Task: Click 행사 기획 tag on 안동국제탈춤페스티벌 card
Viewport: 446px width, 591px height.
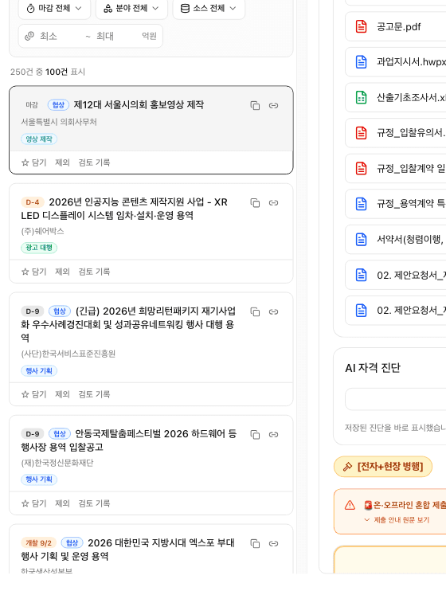Action: (x=39, y=479)
